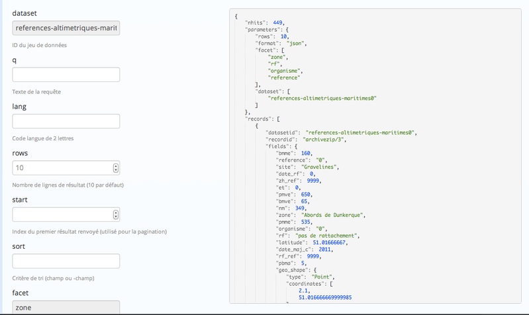Click the "Texte de la requête" help text
The height and width of the screenshot is (315, 529).
pyautogui.click(x=36, y=92)
